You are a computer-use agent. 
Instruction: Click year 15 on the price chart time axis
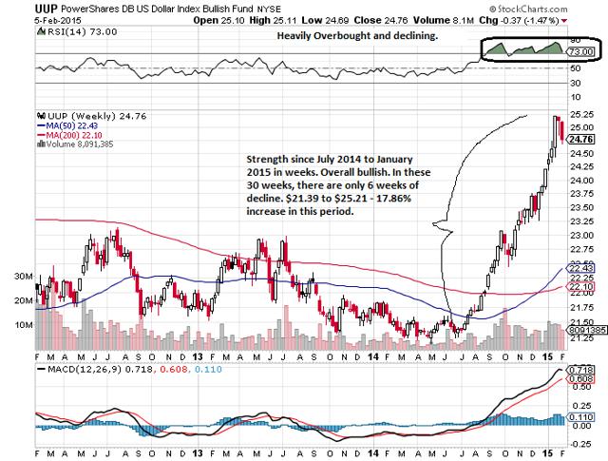pos(547,356)
